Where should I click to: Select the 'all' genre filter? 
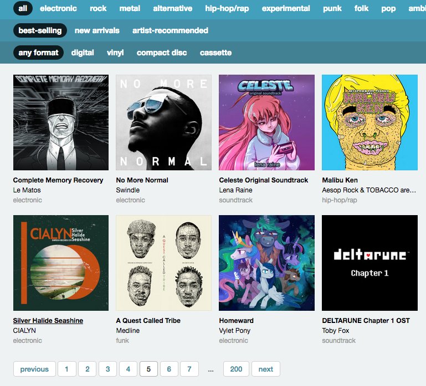coord(23,8)
